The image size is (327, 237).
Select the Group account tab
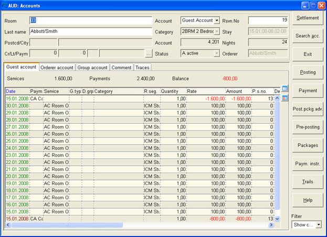(92, 68)
